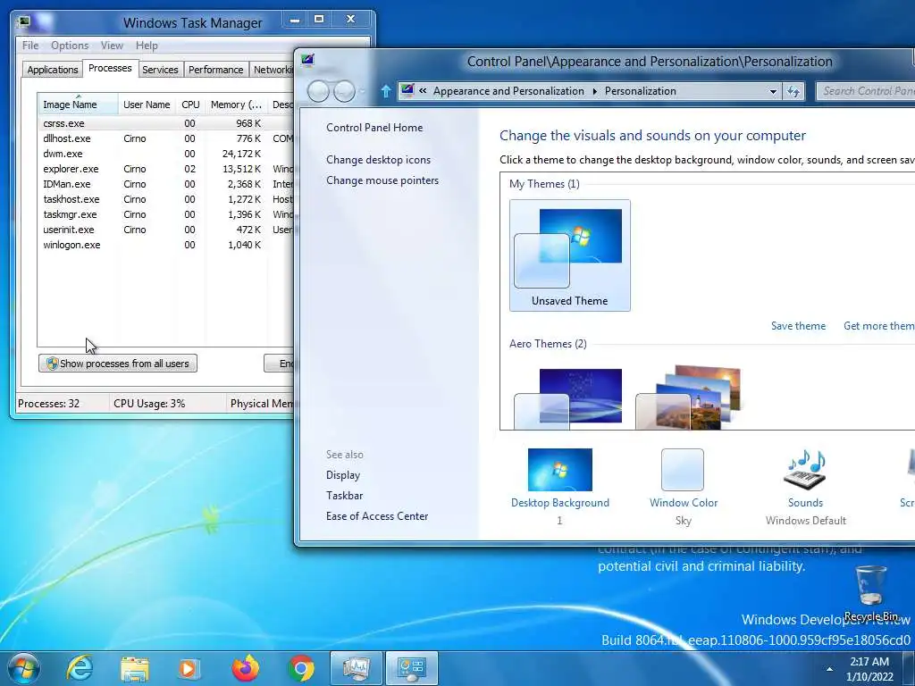Switch to Task Manager taskbar button
Viewport: 915px width, 686px height.
coord(356,668)
